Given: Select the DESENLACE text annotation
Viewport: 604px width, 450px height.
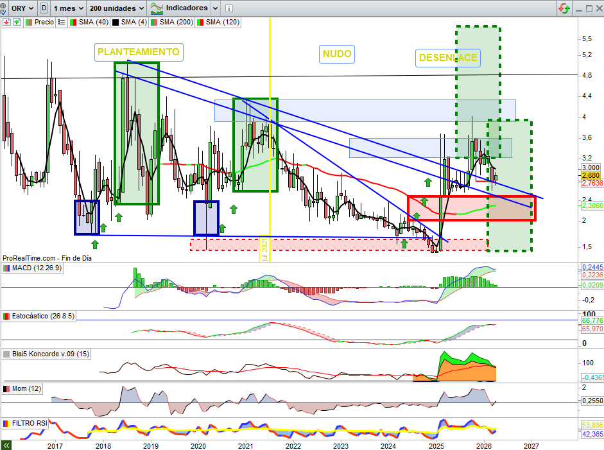Looking at the screenshot, I should (x=448, y=58).
